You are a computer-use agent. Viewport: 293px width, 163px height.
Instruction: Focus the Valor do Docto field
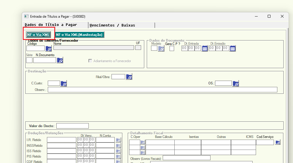pos(73,126)
